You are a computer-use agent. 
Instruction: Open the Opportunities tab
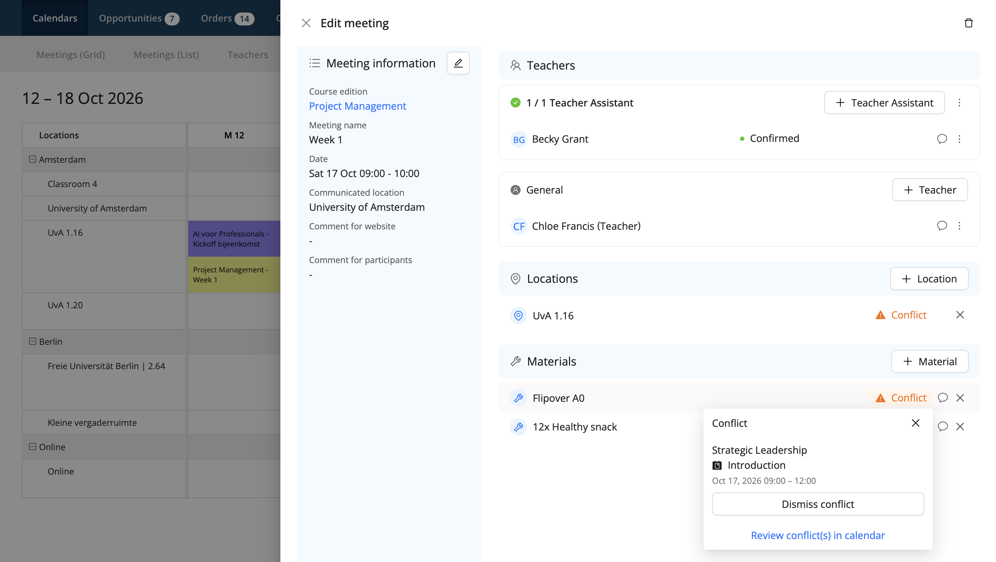pos(138,18)
